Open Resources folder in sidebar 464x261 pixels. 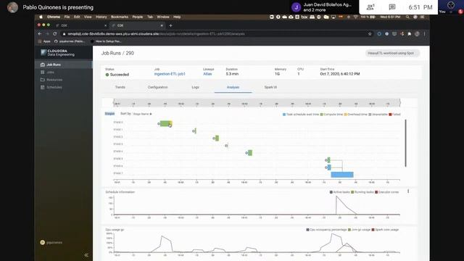coord(54,80)
